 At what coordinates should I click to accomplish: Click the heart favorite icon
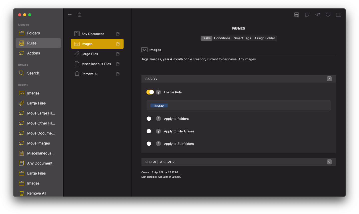point(328,15)
